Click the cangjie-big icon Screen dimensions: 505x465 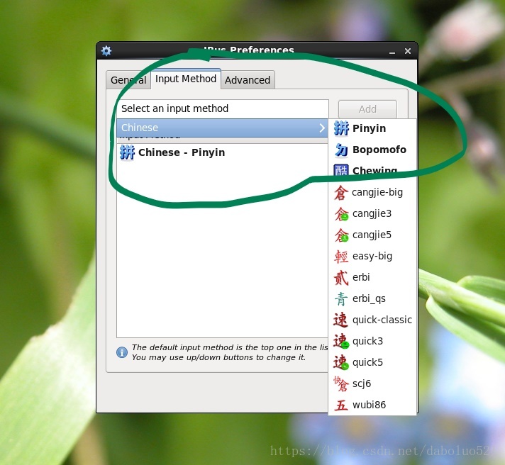tap(341, 192)
